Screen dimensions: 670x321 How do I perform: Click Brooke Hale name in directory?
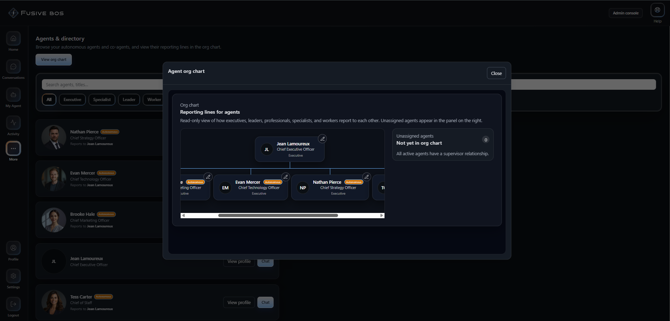82,214
